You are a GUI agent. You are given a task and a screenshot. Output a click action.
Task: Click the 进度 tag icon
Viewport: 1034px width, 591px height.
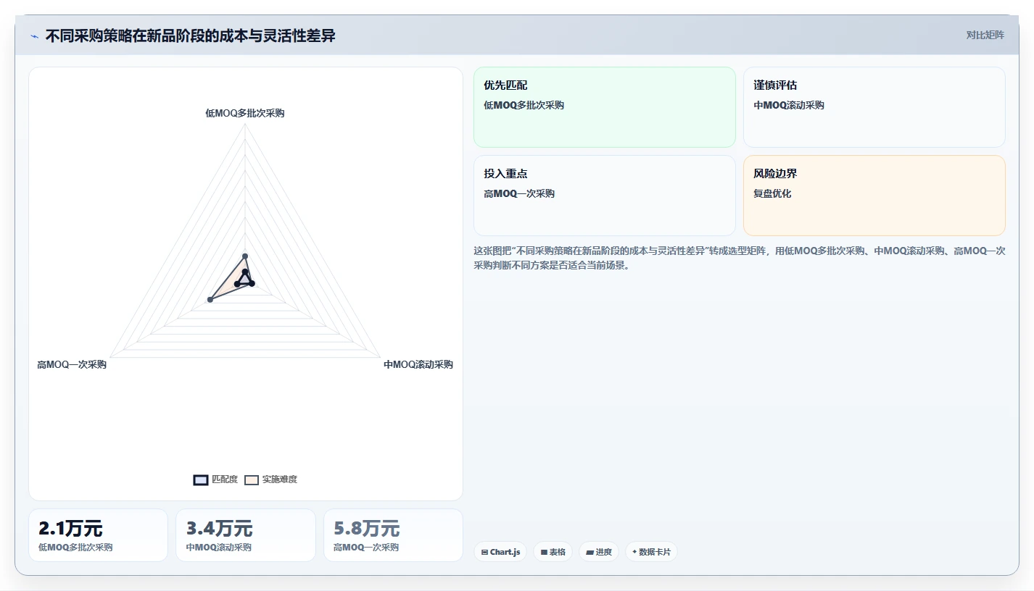(590, 552)
